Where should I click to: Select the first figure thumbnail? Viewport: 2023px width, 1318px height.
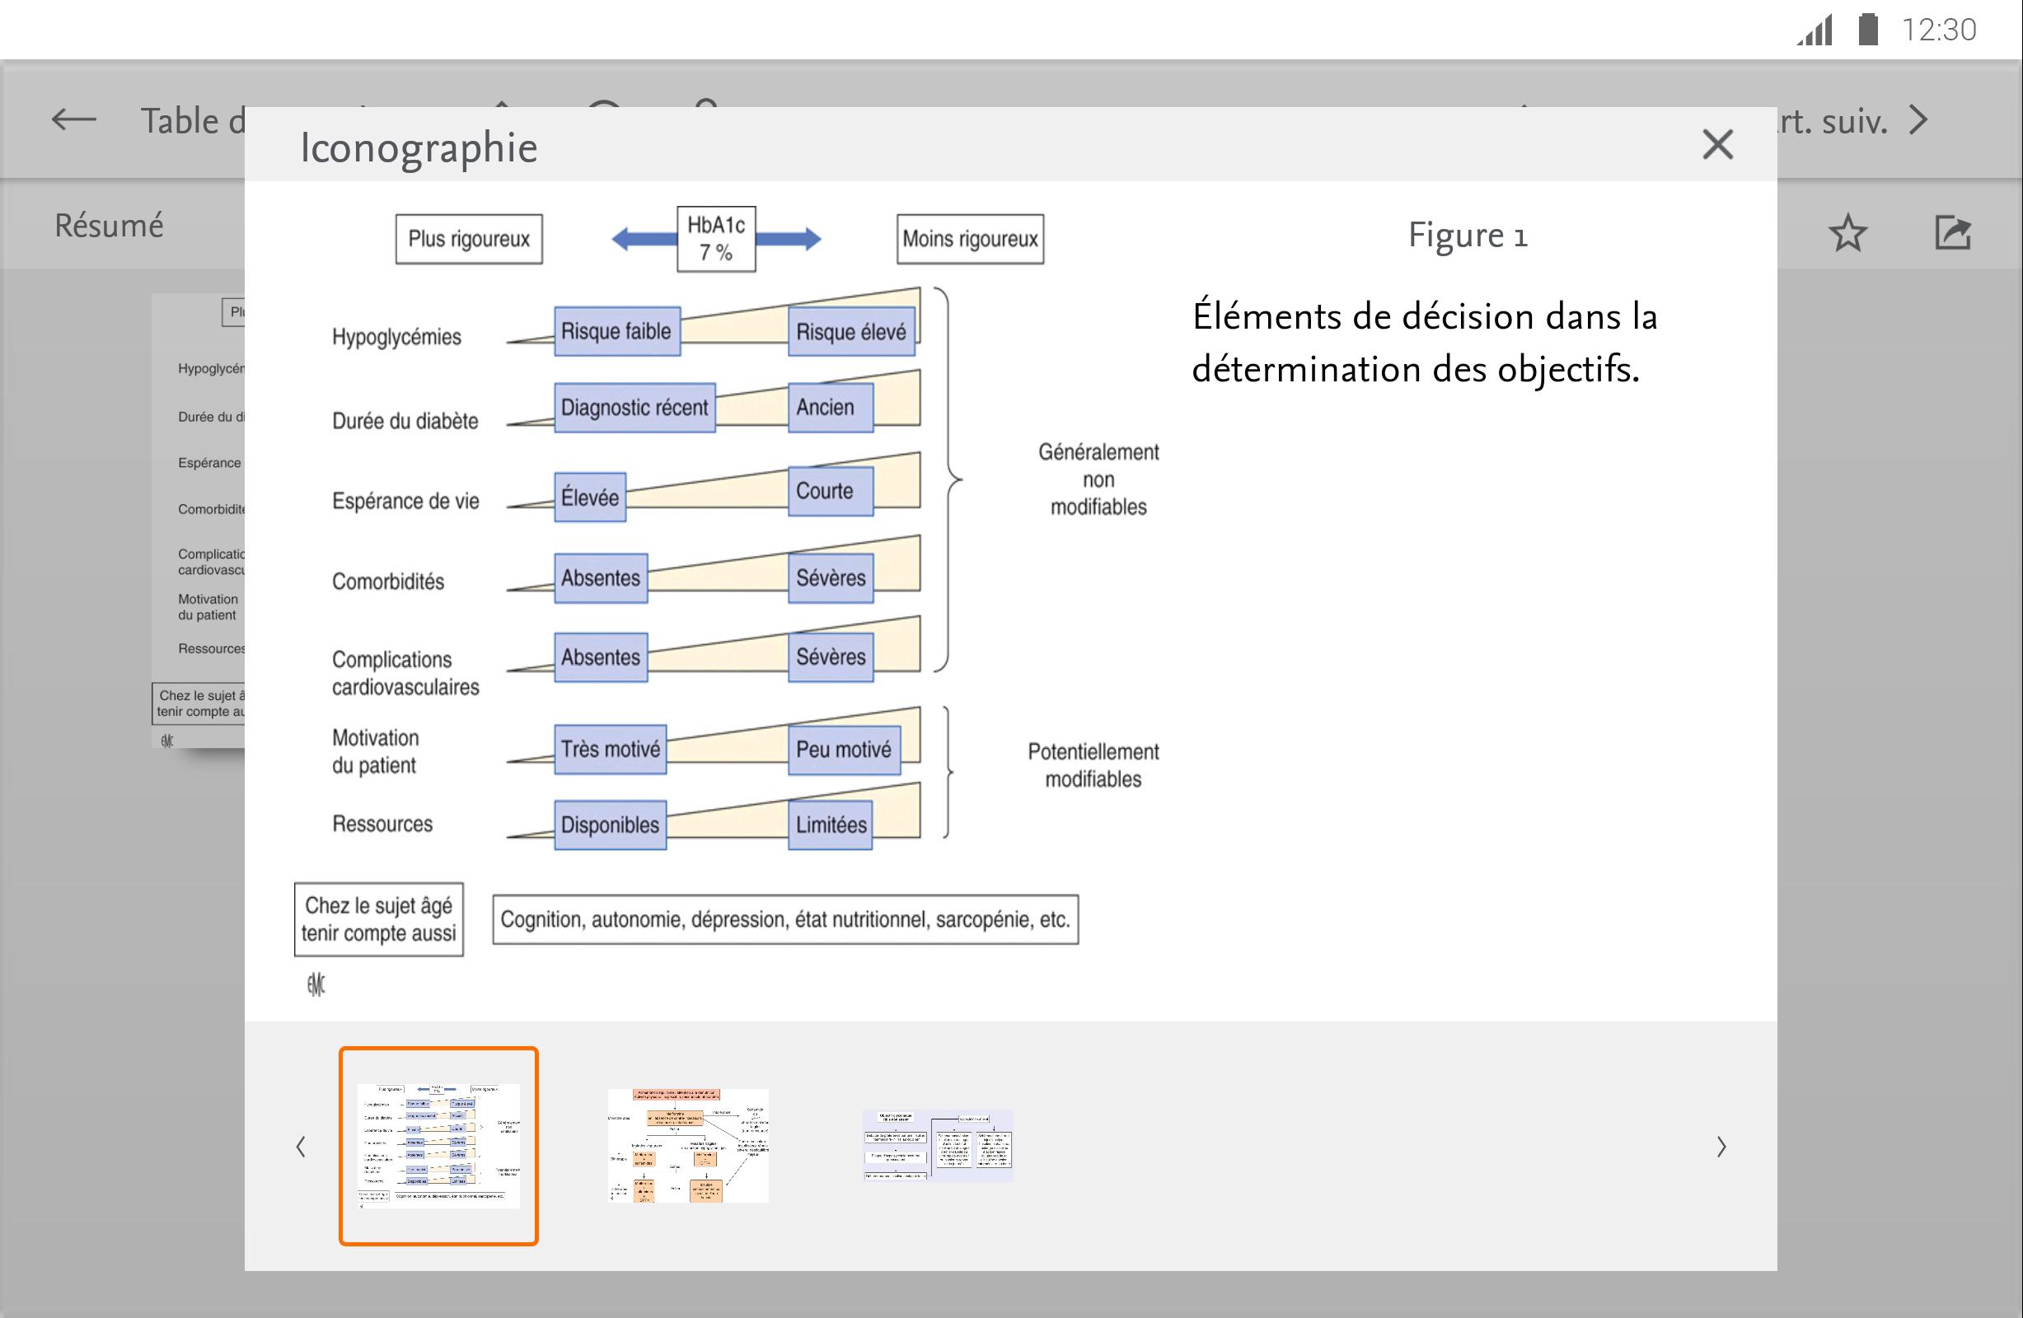coord(438,1146)
